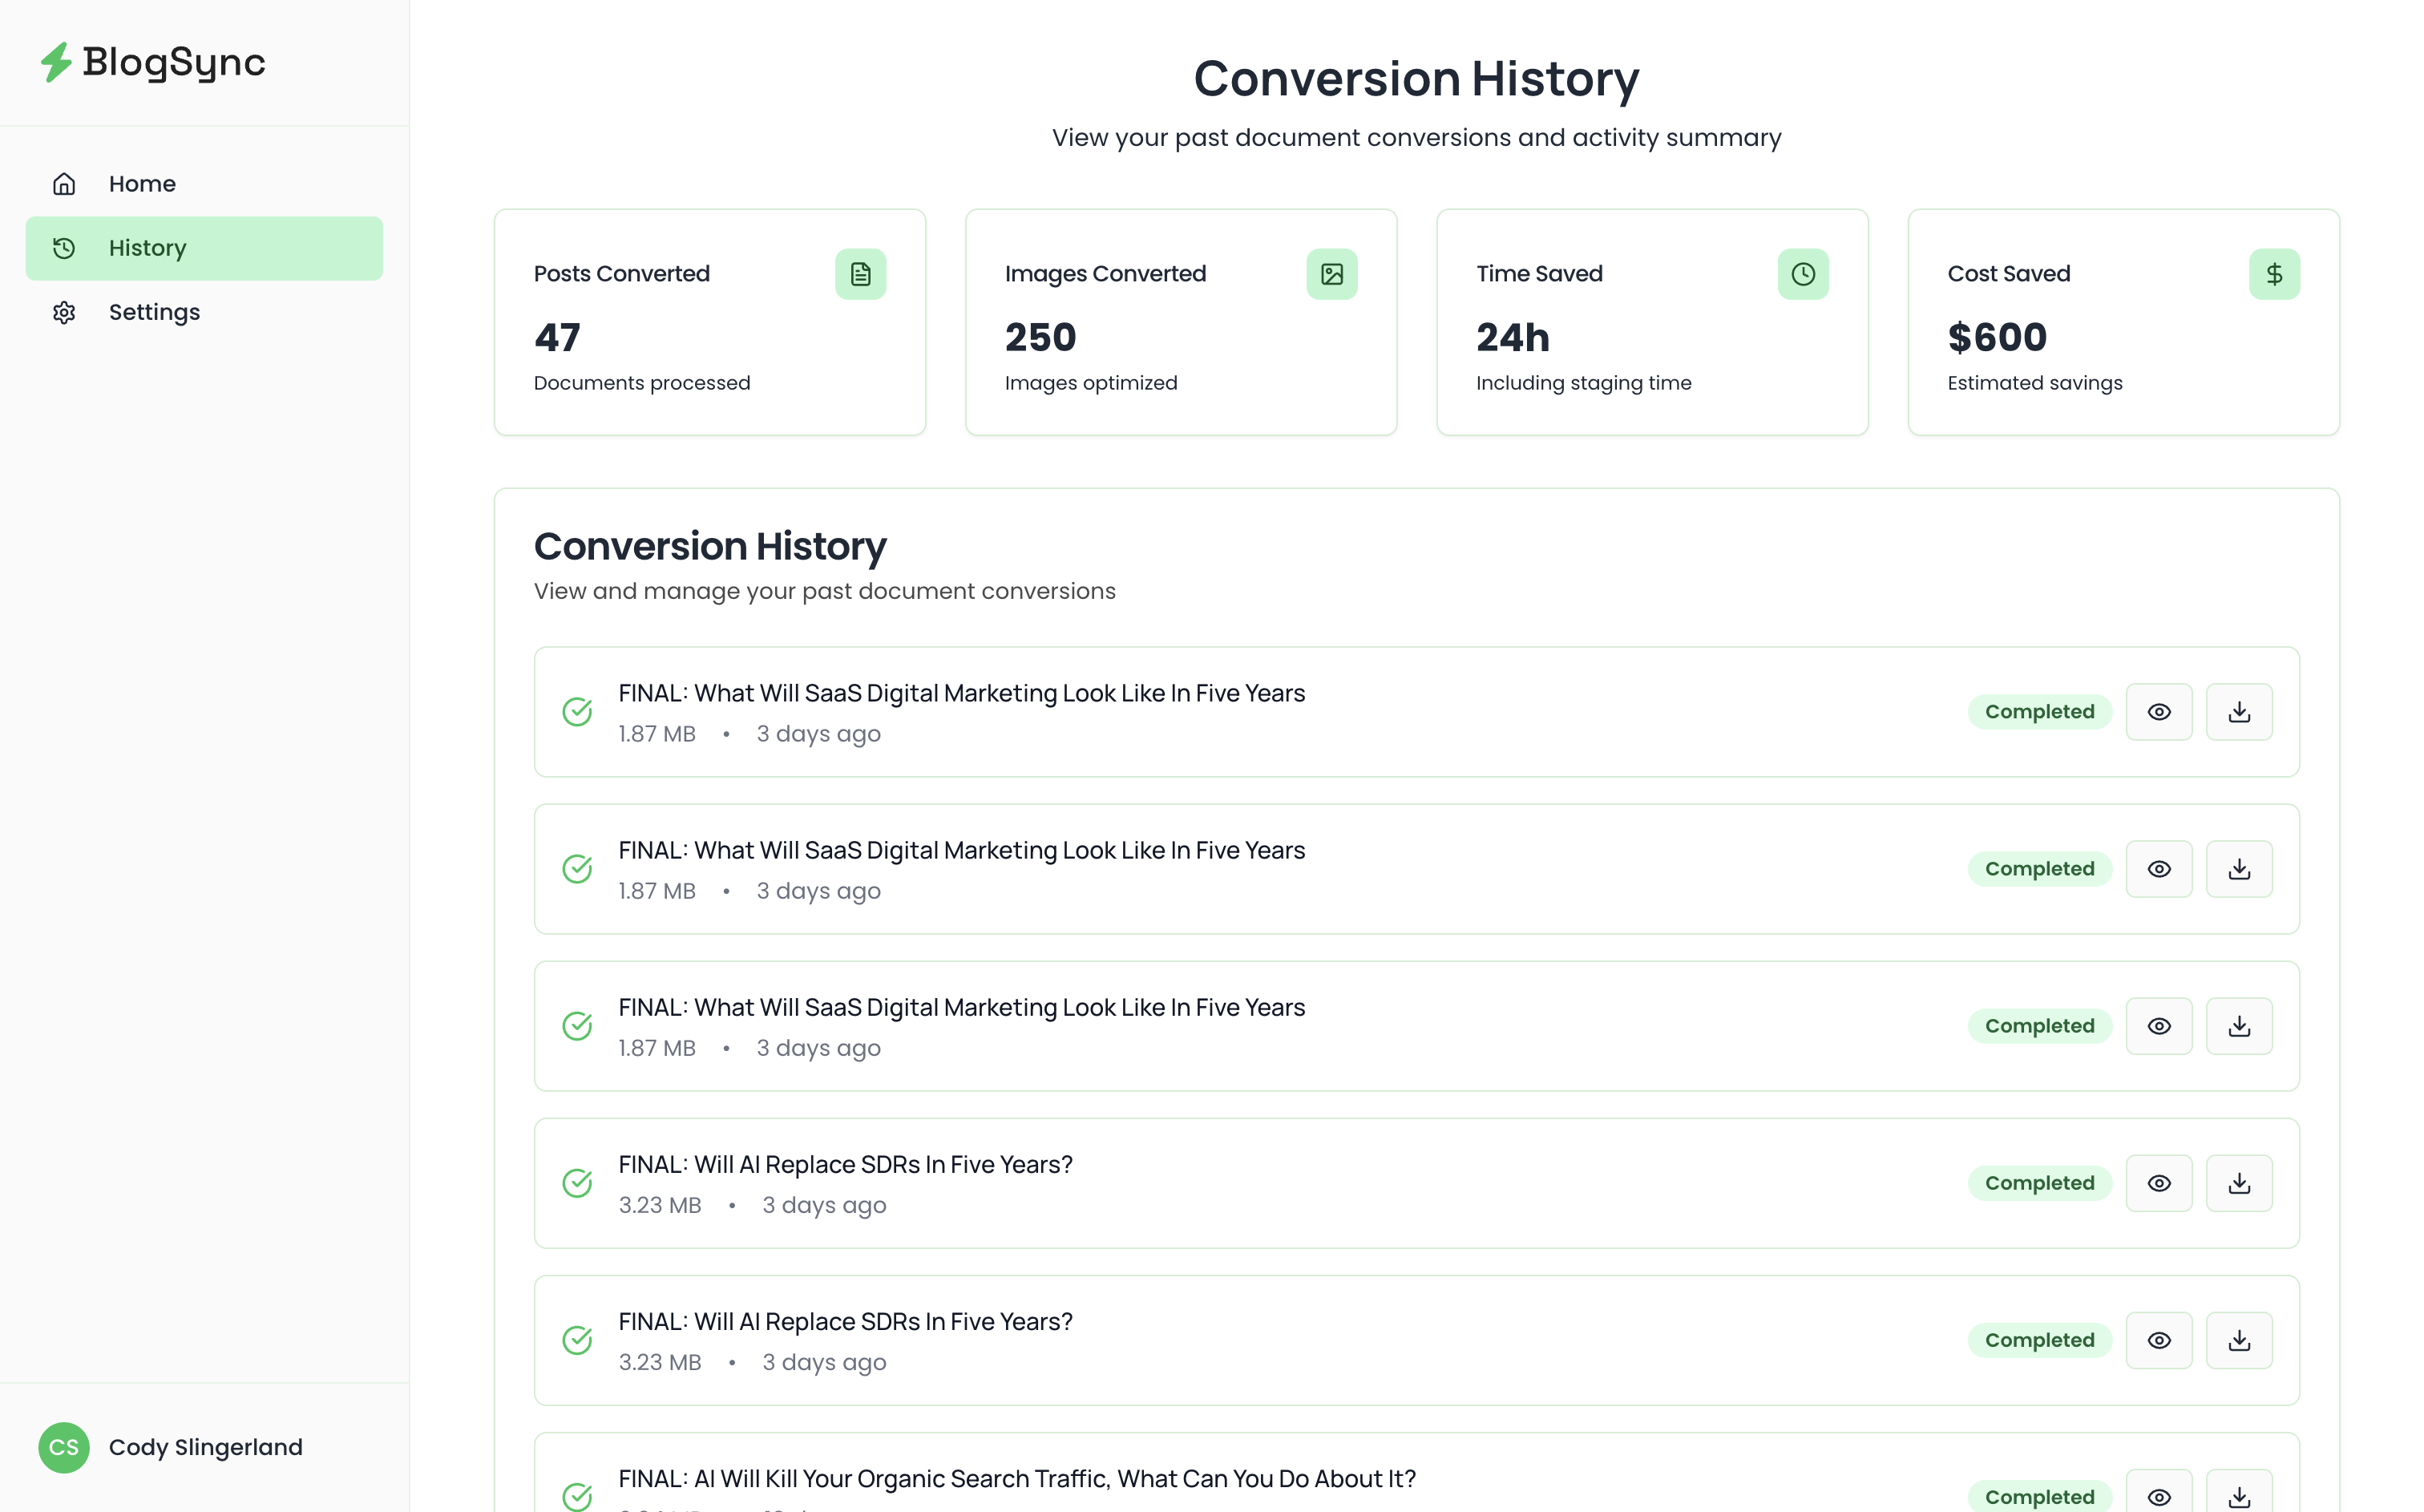Open the CS user avatar
Screen dimensions: 2424x1512
point(64,1447)
